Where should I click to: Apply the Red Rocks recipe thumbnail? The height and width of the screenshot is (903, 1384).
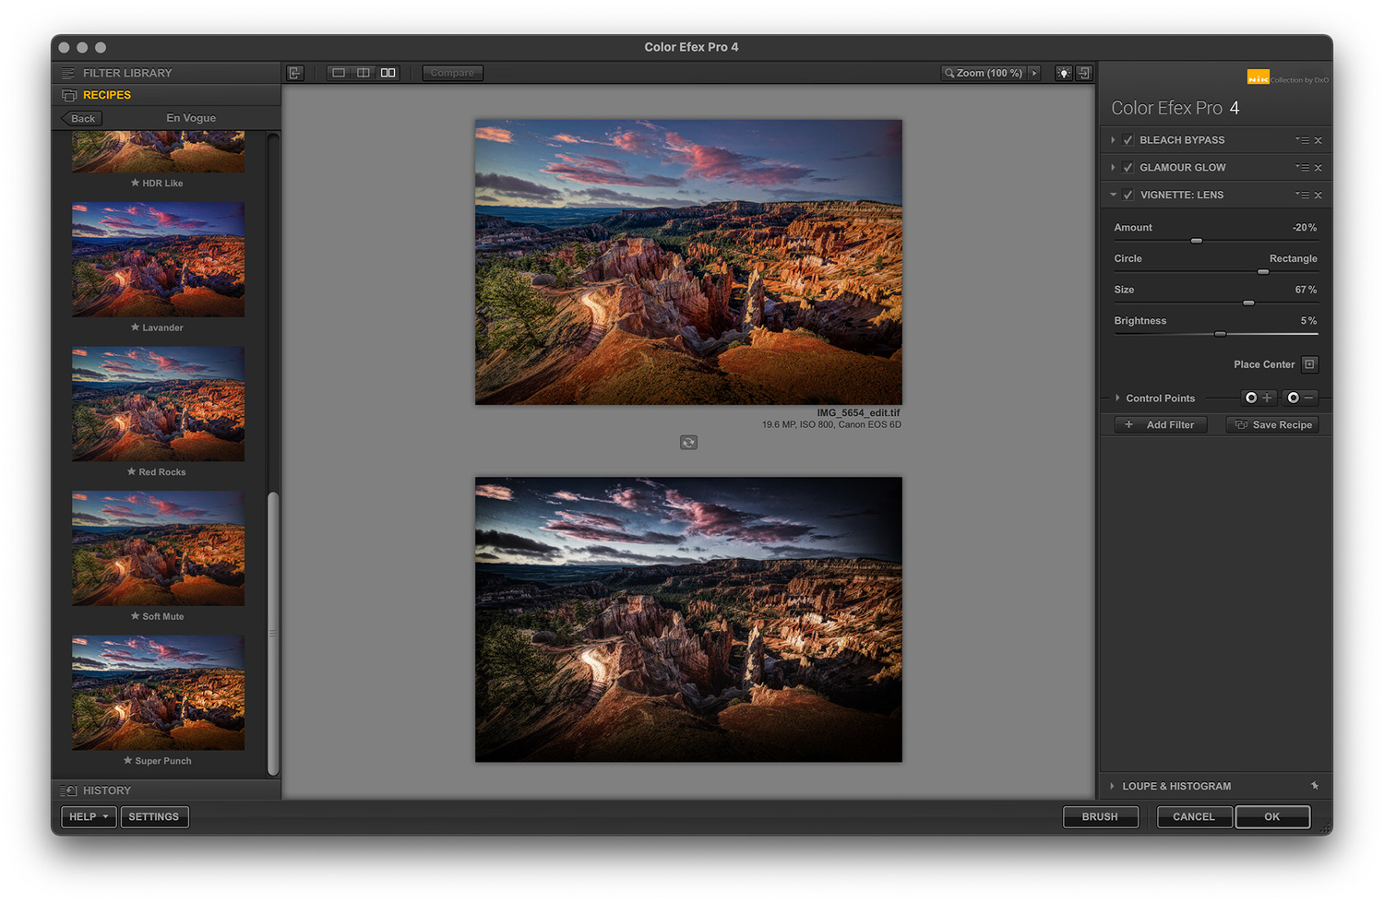coord(159,404)
